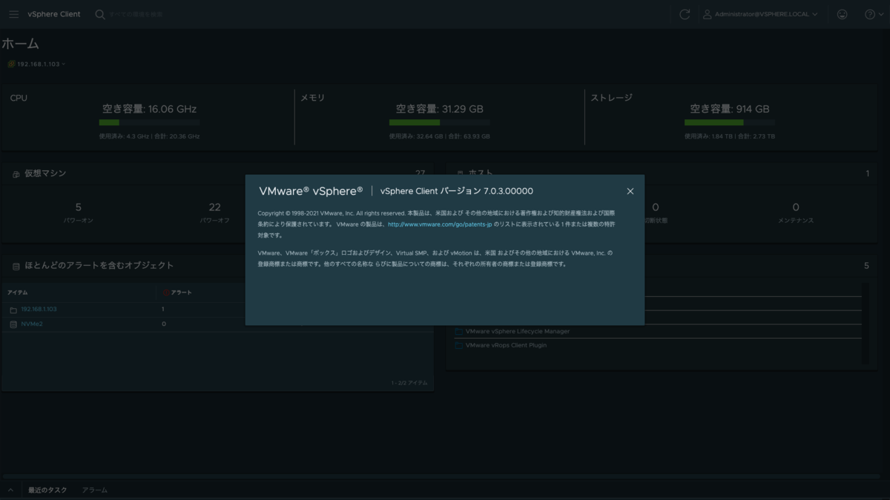
Task: Expand the bottom panel with the chevron
Action: (10, 490)
